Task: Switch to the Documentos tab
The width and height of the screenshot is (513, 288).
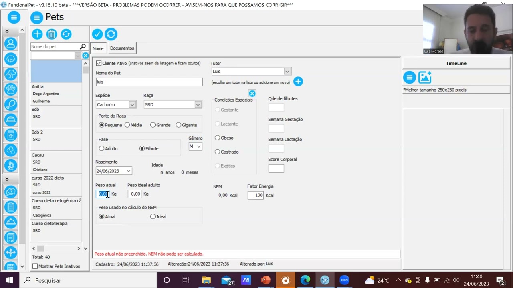Action: pyautogui.click(x=122, y=48)
